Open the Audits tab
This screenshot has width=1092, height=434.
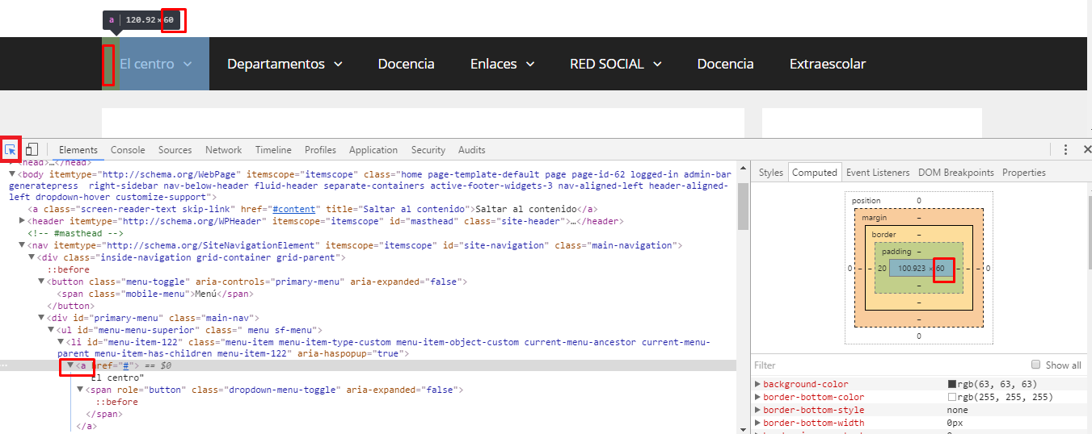coord(472,150)
